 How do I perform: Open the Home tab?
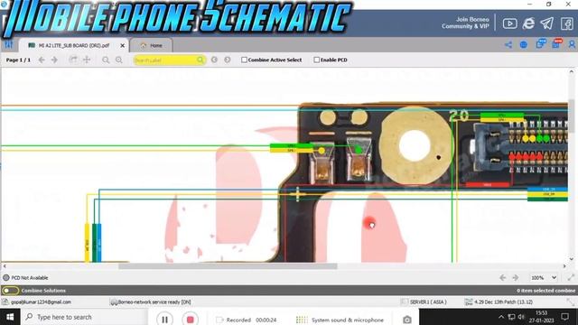pos(152,45)
